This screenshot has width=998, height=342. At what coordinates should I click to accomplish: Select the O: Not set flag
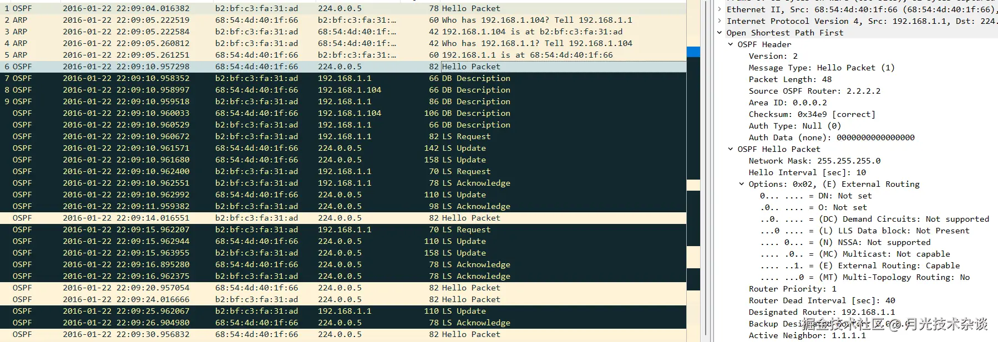[x=813, y=207]
